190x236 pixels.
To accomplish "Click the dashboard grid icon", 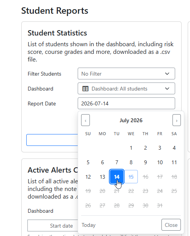I will pyautogui.click(x=85, y=89).
